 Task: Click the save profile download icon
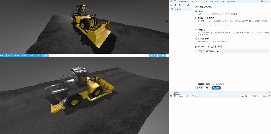(184, 5)
